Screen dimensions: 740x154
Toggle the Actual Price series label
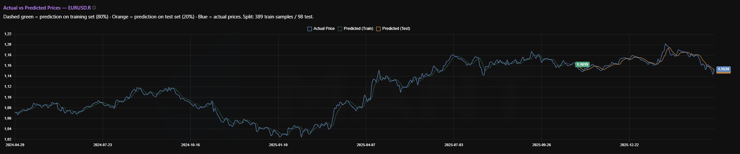[324, 29]
